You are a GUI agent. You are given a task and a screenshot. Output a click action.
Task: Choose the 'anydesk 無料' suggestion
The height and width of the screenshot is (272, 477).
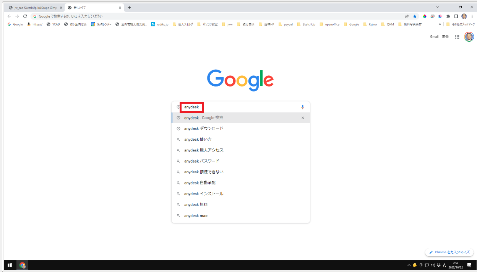[241, 205]
